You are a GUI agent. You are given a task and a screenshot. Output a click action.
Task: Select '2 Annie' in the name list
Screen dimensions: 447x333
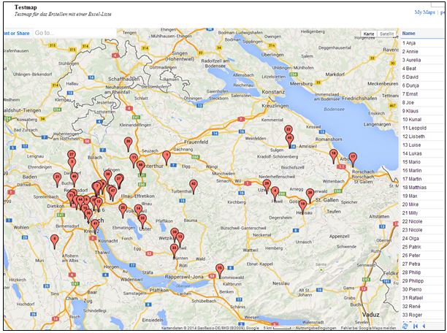click(423, 52)
